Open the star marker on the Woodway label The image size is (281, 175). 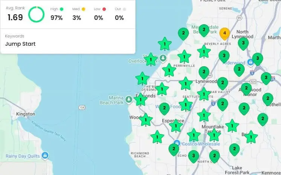[146, 120]
